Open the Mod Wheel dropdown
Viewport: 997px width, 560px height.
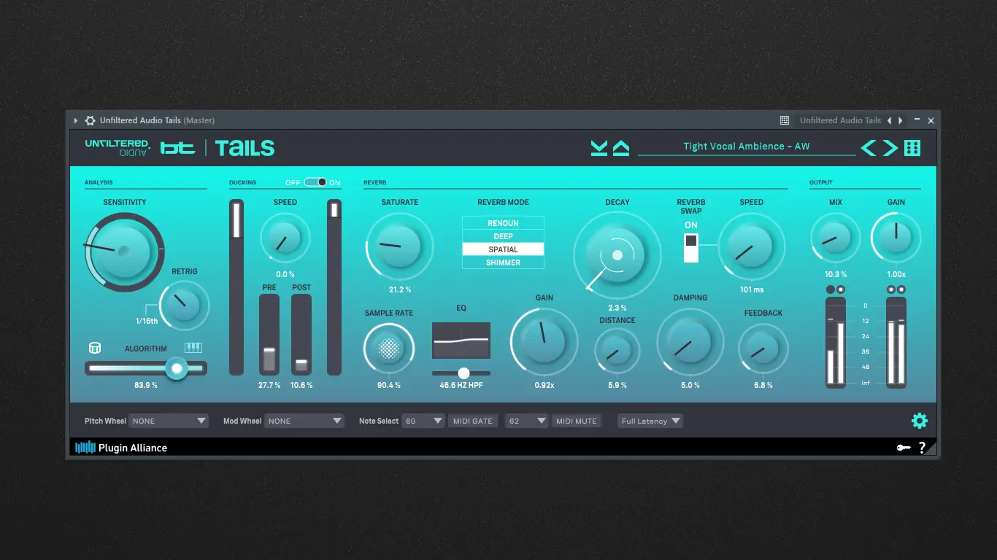point(304,421)
